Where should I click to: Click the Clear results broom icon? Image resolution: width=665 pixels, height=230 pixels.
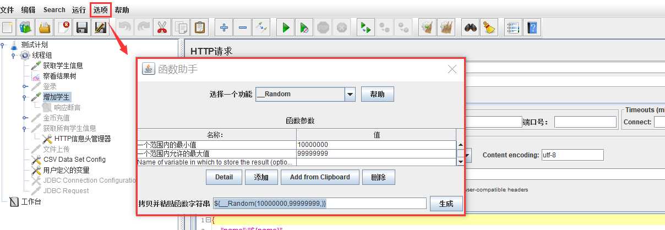428,28
